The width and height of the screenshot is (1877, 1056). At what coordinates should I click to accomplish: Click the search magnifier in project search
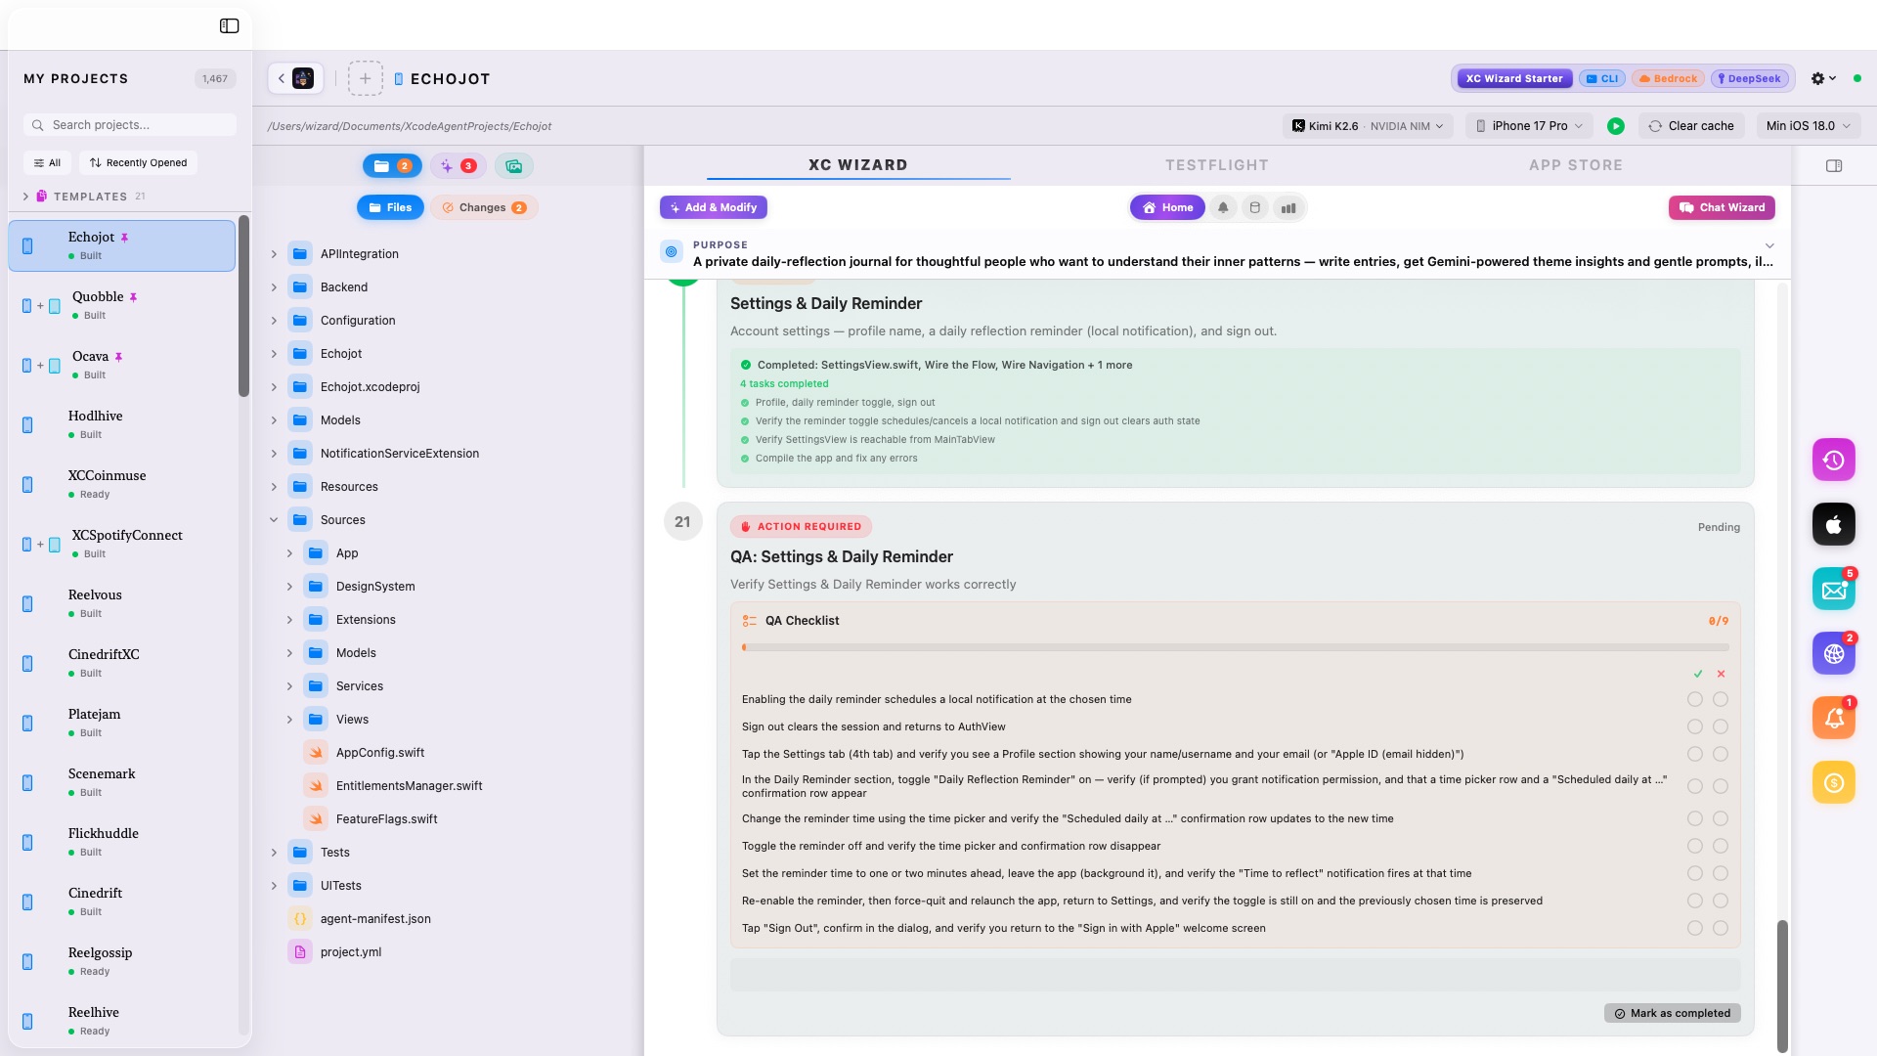pyautogui.click(x=38, y=125)
